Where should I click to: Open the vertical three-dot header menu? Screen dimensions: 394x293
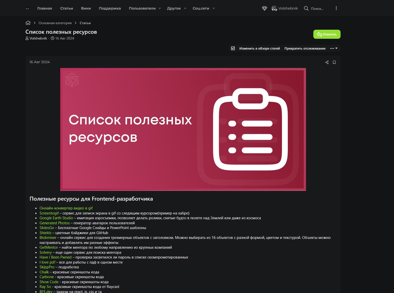tap(336, 8)
